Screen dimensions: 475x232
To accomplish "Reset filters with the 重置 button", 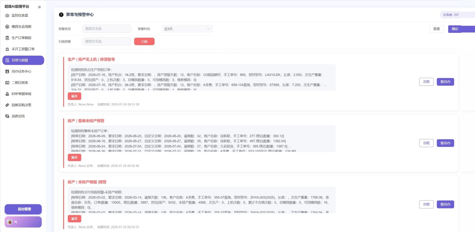I will point(437,29).
